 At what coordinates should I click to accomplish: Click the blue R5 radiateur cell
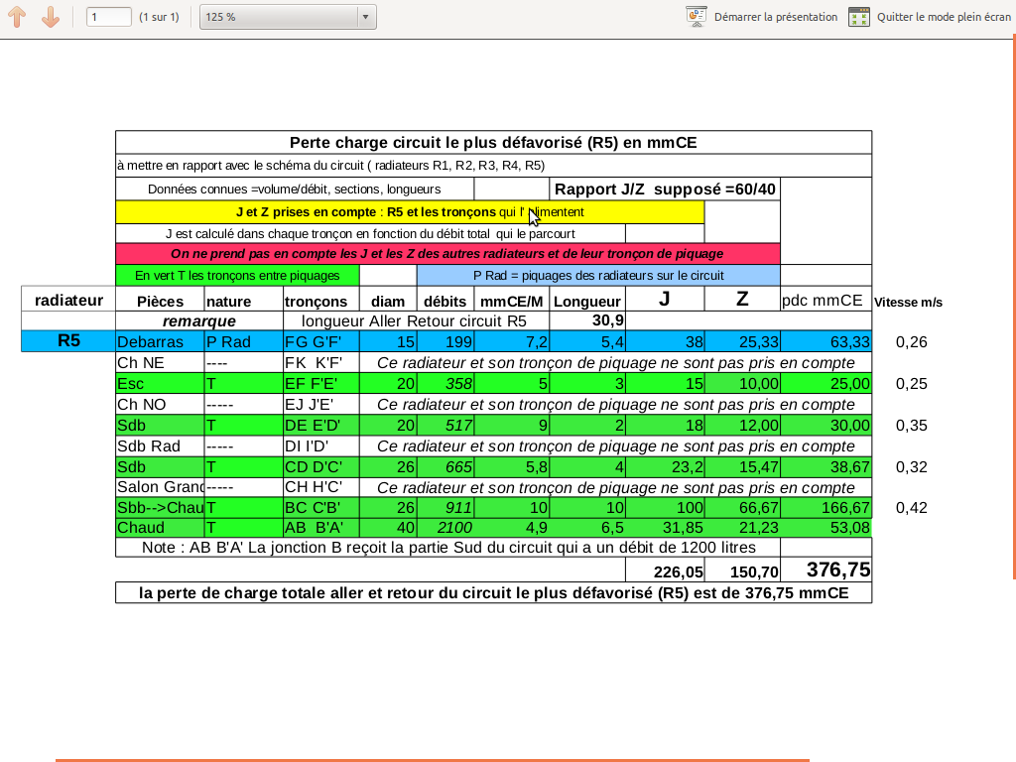pos(68,341)
